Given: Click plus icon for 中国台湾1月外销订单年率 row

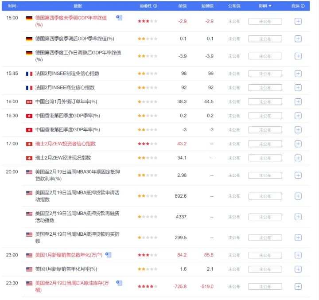Looking at the screenshot, I should point(298,102).
